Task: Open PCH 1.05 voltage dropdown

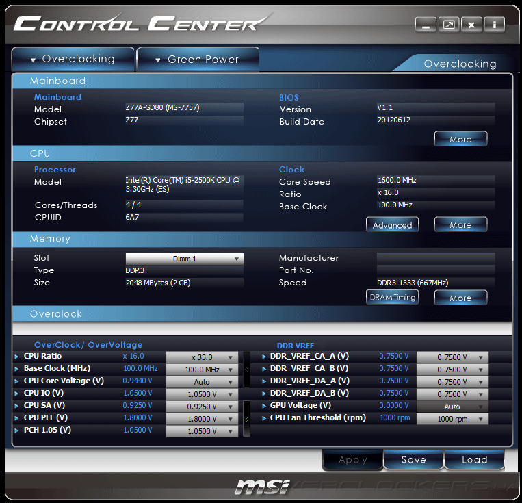Action: (202, 431)
